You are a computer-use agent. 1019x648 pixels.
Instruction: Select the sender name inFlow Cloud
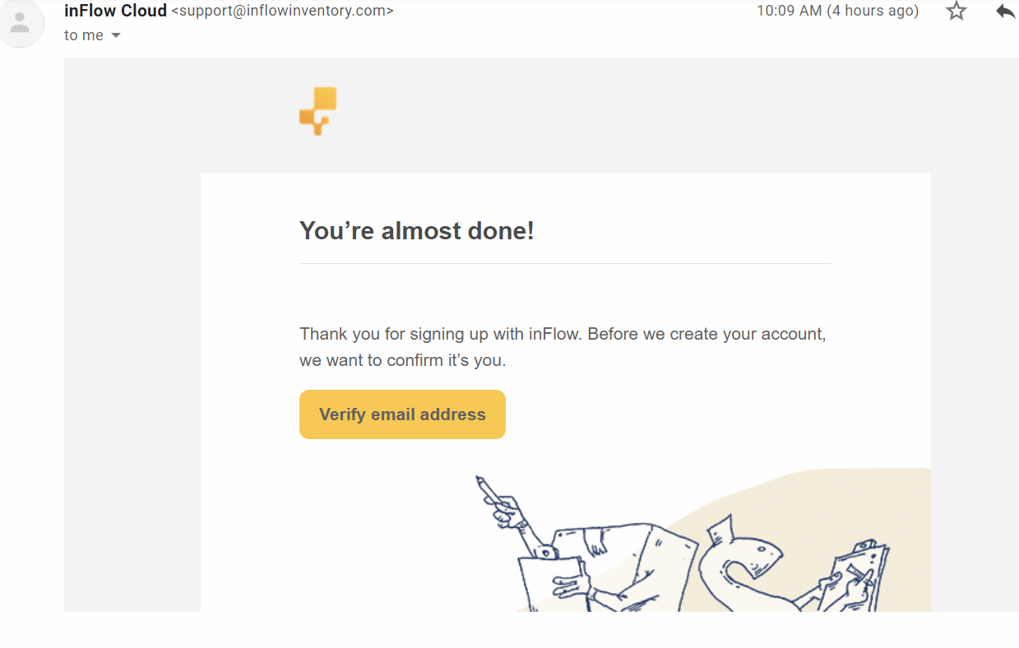coord(115,11)
